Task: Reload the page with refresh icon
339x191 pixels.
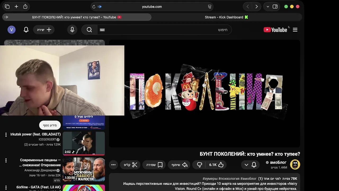Action: [93, 7]
